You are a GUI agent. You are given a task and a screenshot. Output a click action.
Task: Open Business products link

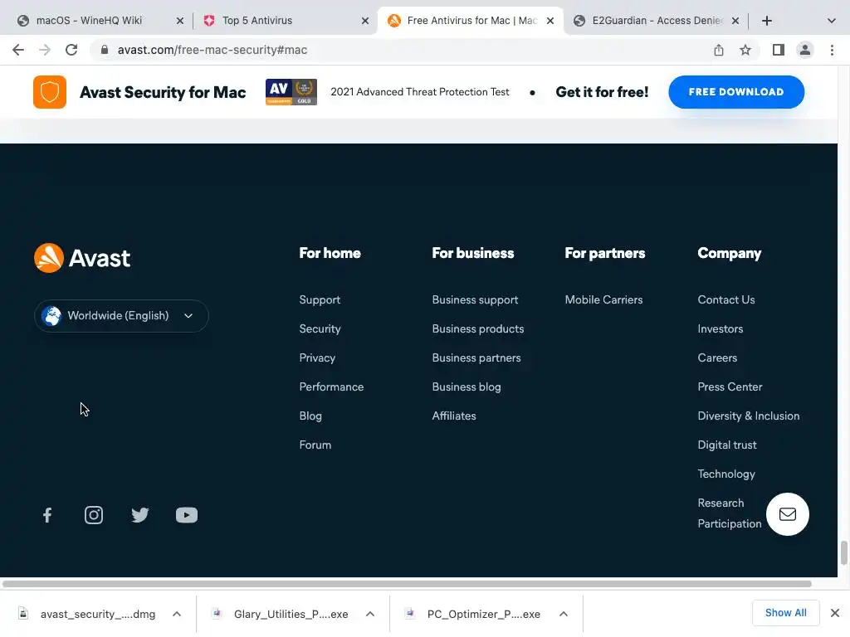[x=478, y=328]
